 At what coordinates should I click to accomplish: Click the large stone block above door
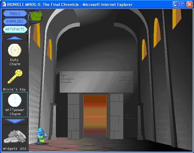pos(96,82)
